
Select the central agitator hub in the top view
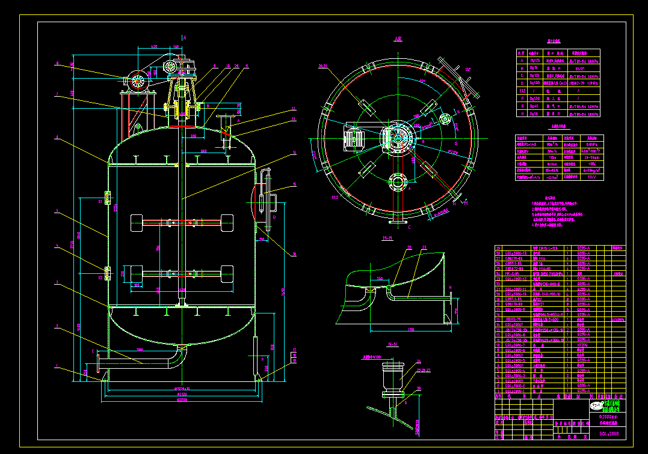coord(397,137)
